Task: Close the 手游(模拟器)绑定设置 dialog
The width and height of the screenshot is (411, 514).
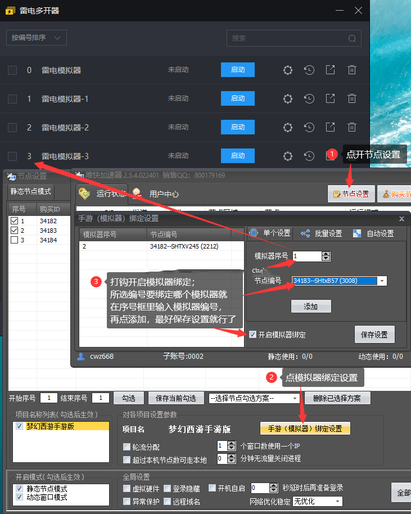Action: tap(401, 219)
